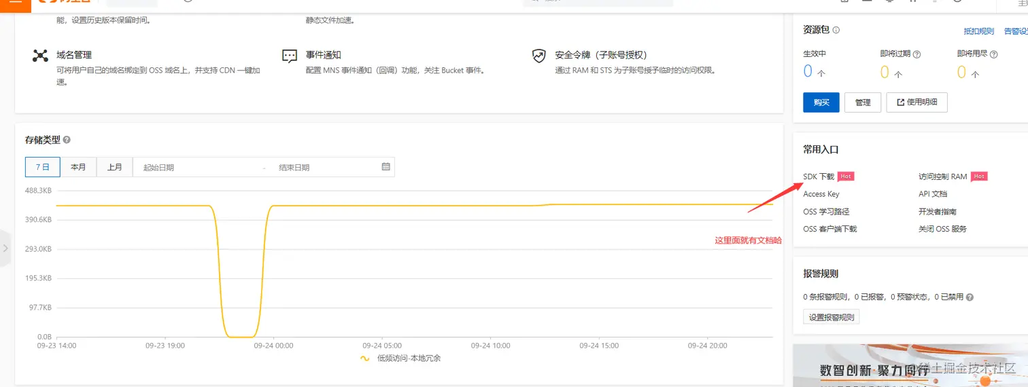Click the 即将用尽 count of 0
The image size is (1028, 387).
[961, 72]
